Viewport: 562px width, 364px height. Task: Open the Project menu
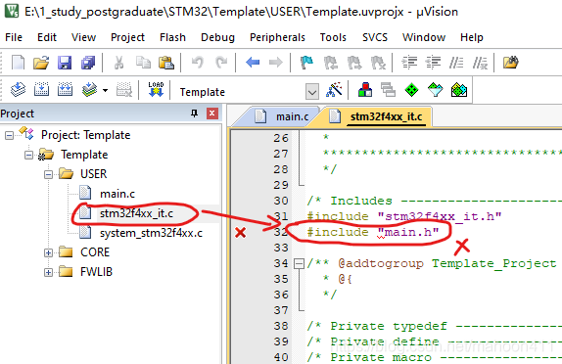127,37
